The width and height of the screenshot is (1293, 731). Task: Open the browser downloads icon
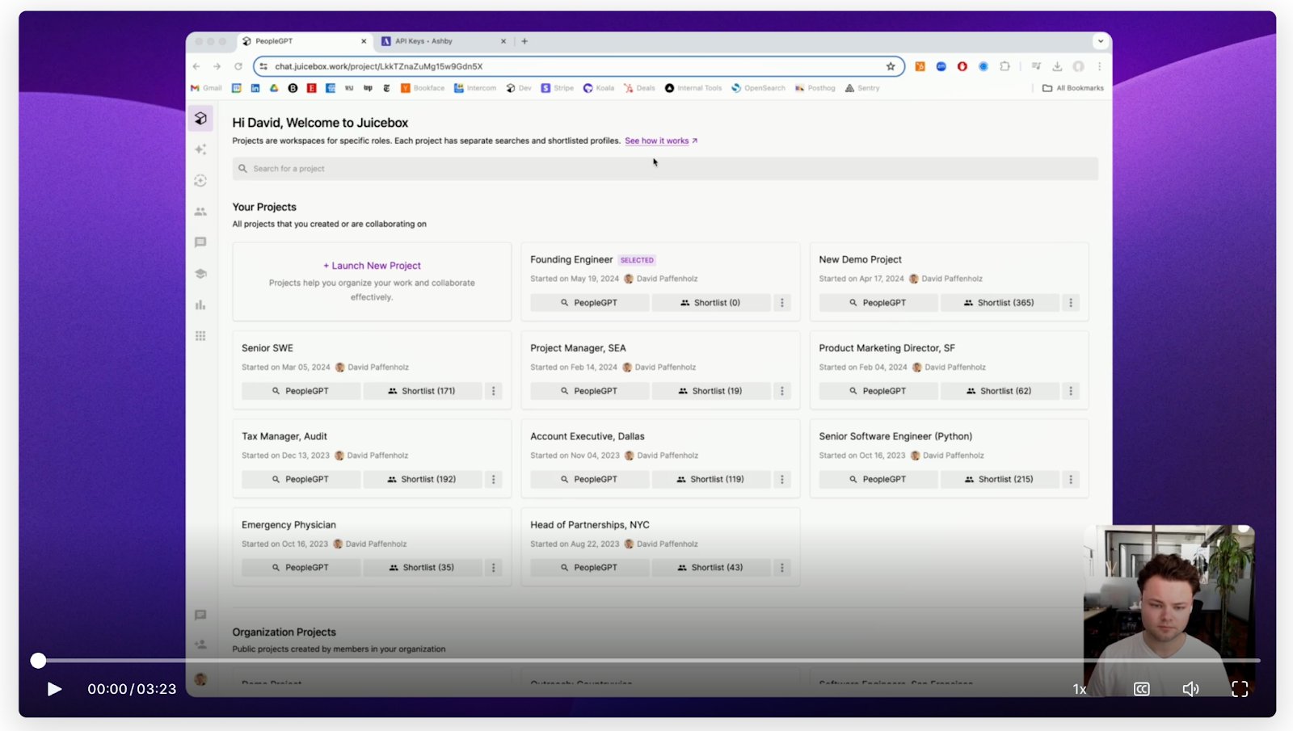click(1057, 66)
